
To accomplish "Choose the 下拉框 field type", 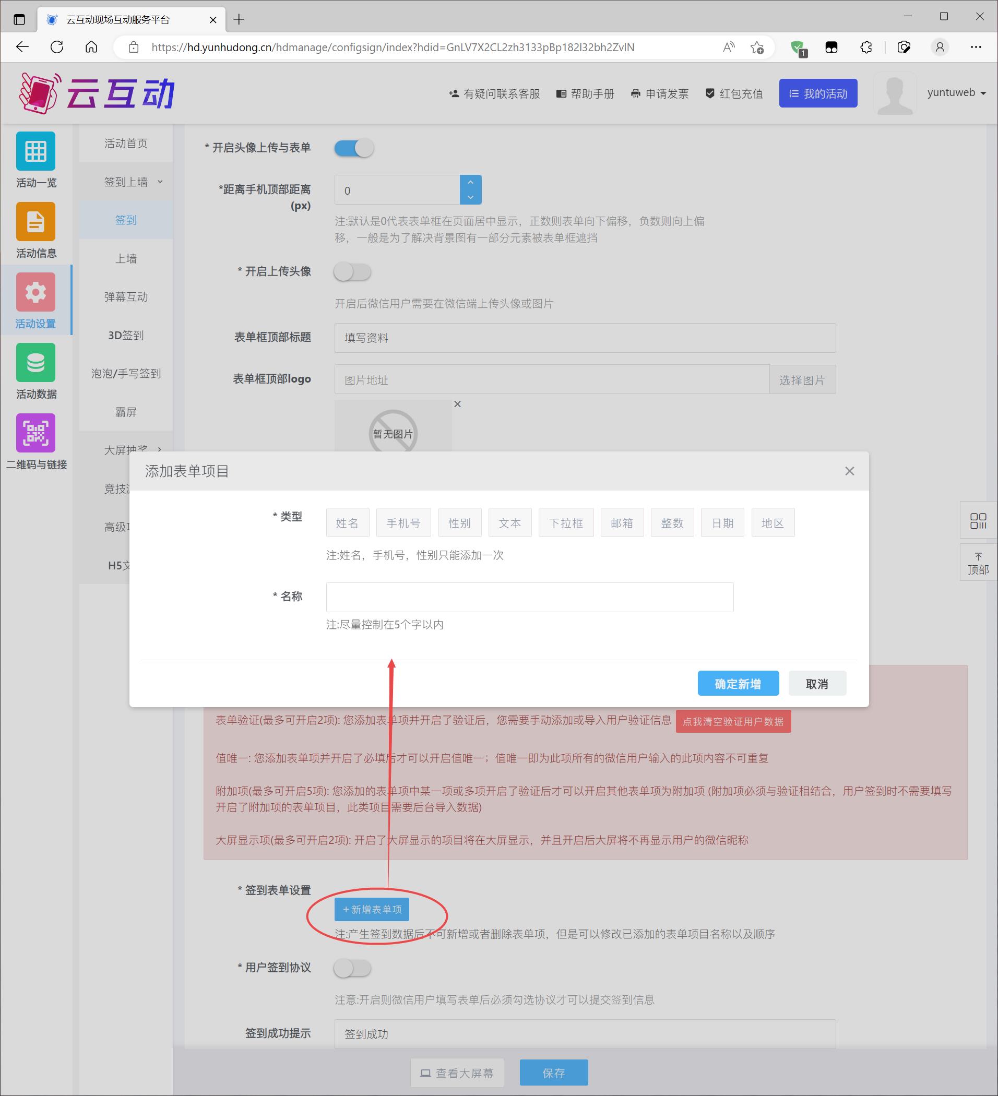I will [566, 523].
